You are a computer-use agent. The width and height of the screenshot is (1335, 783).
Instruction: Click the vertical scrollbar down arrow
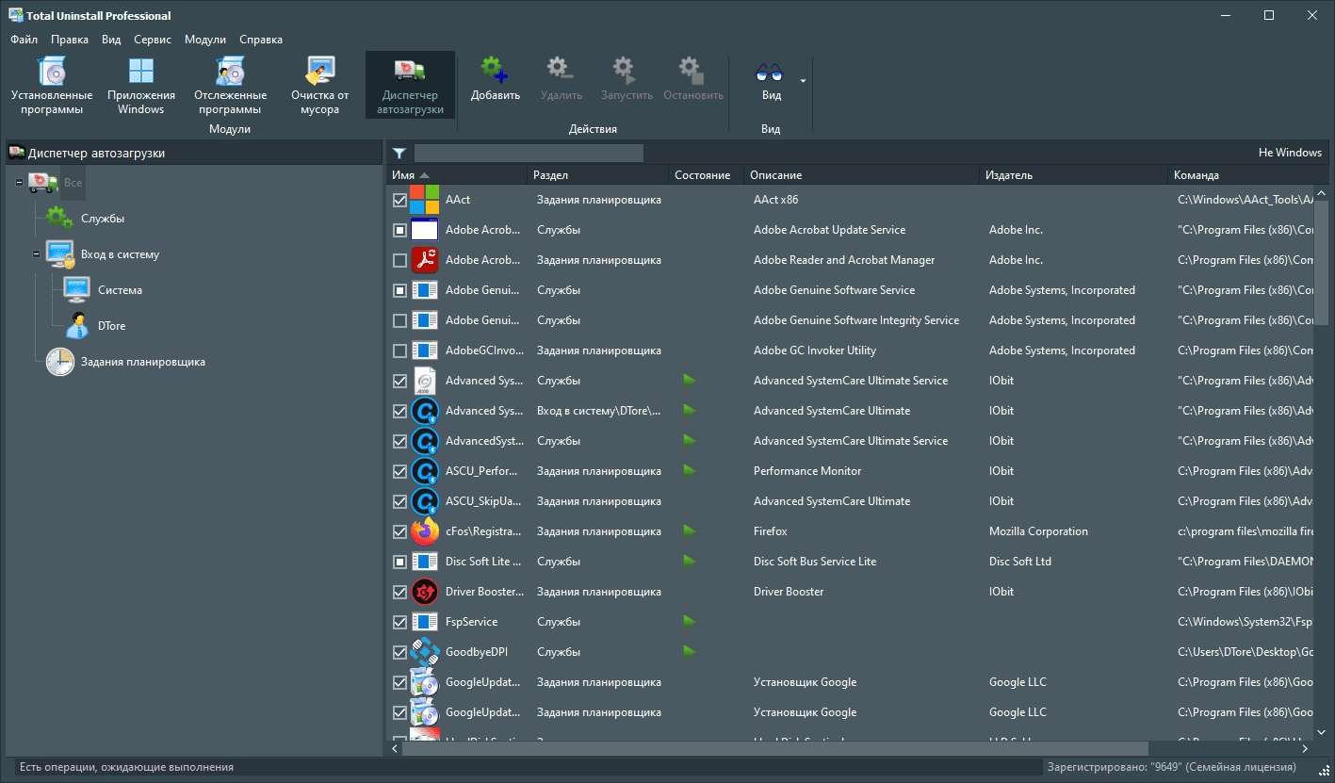[x=1322, y=732]
